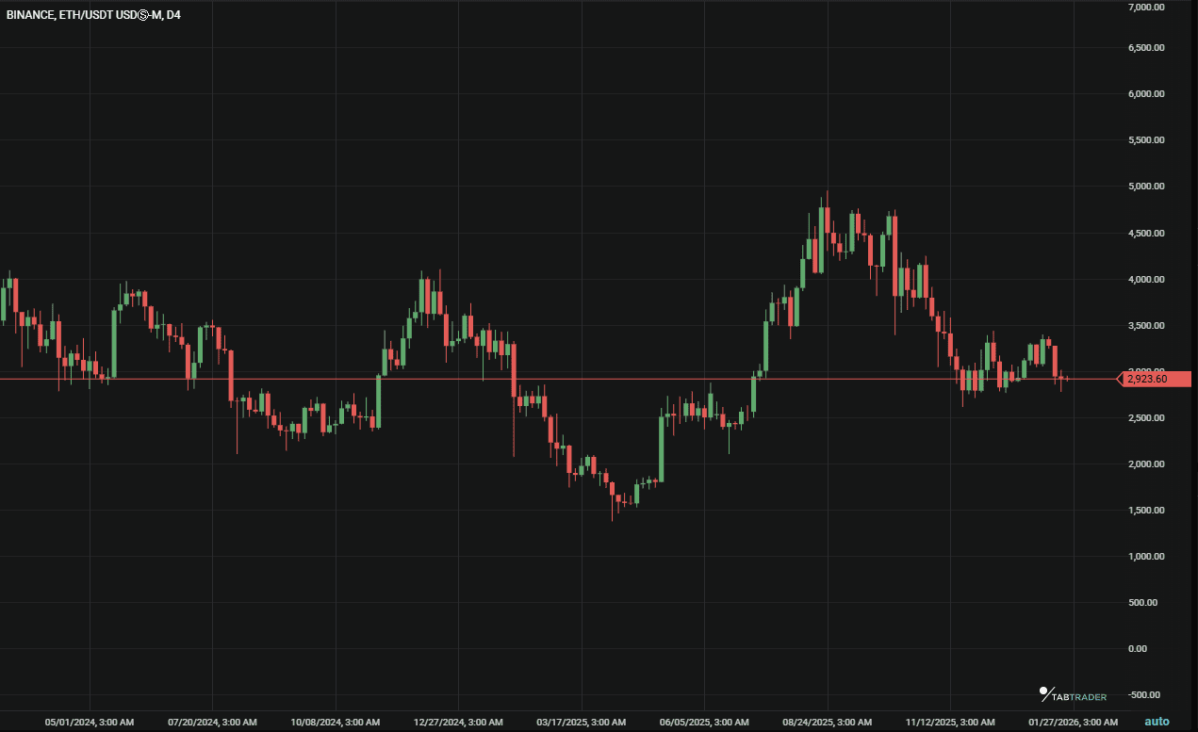Screen dimensions: 1198x732
Task: Select the 07/20/2024 date on time axis
Action: point(212,723)
